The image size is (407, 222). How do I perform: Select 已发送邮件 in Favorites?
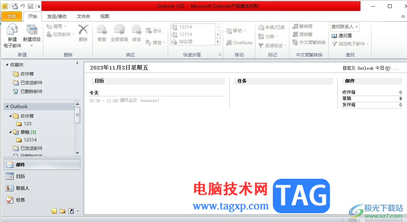pos(28,82)
